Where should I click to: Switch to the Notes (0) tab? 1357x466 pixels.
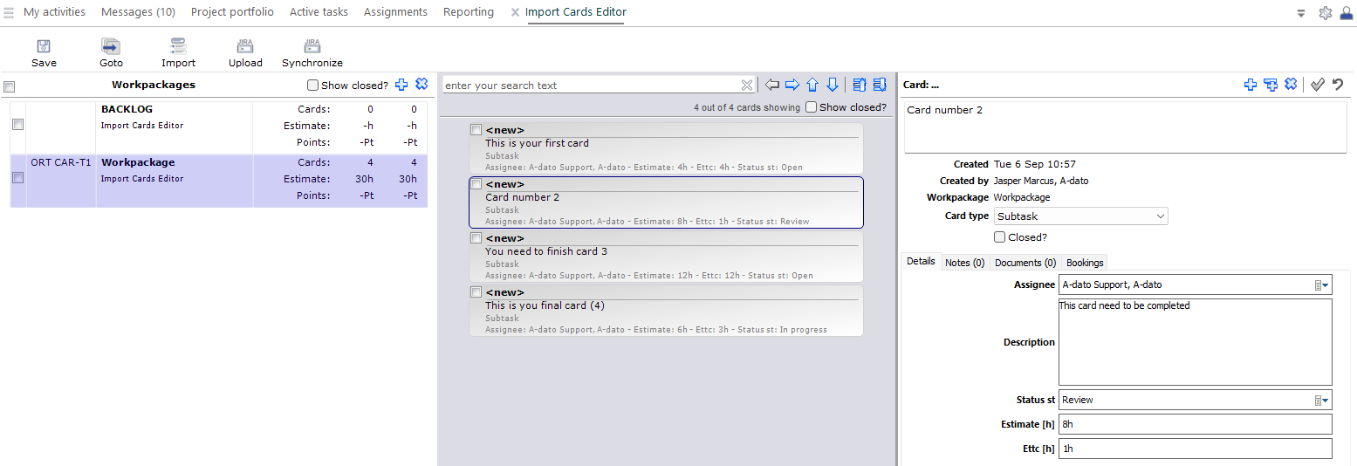click(965, 263)
